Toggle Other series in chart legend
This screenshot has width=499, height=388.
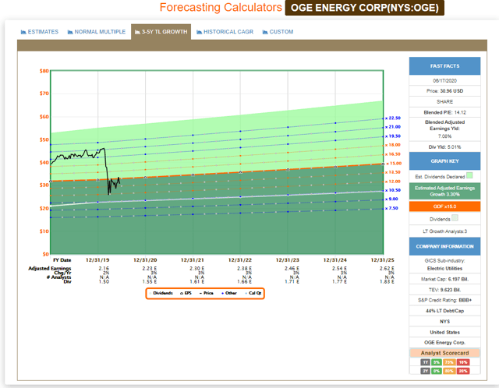coord(229,293)
